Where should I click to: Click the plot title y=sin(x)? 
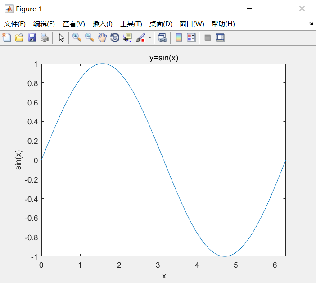click(164, 58)
